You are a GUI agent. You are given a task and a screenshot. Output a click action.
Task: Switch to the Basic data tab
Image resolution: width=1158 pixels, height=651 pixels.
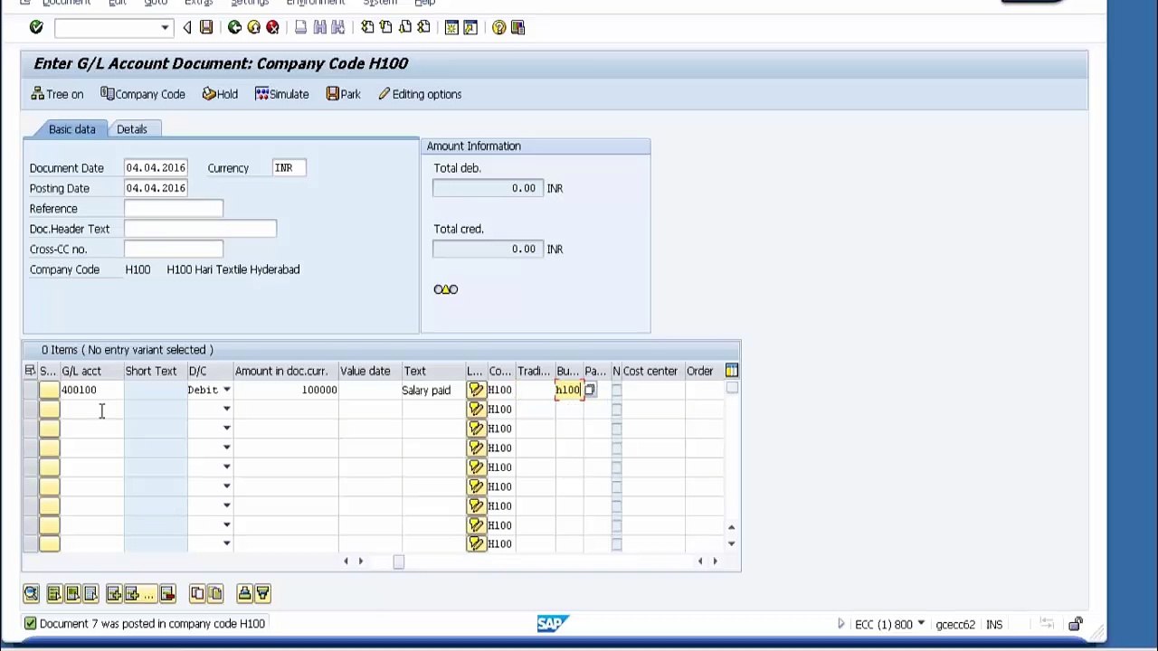71,129
